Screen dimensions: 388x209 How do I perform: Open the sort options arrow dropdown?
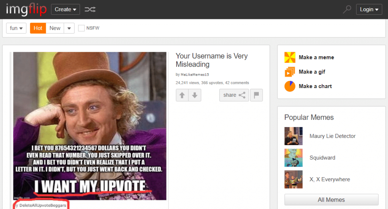[69, 28]
